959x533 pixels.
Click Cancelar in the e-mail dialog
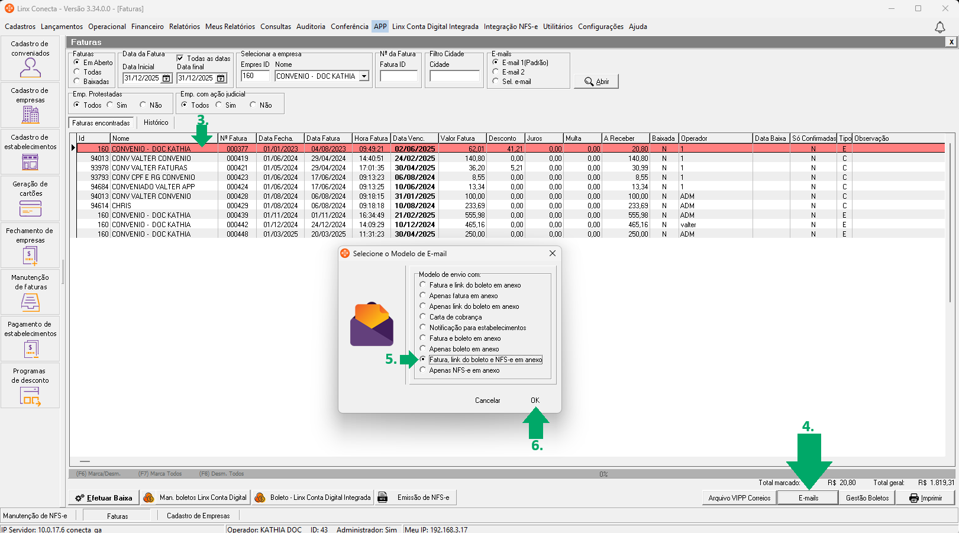pyautogui.click(x=487, y=400)
